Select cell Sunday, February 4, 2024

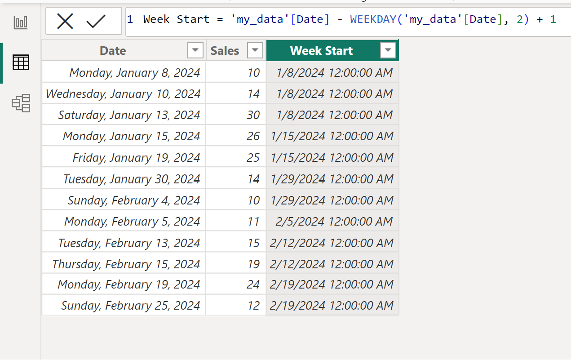pos(124,200)
